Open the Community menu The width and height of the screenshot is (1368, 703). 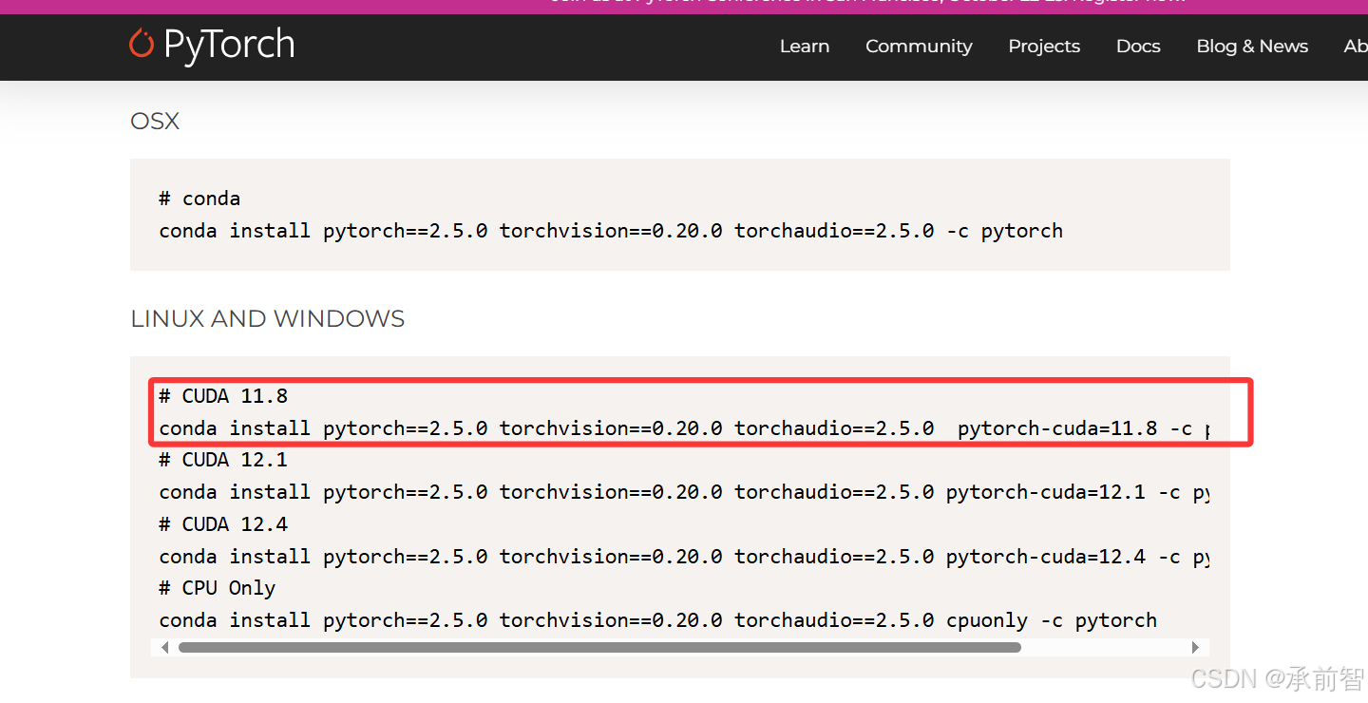pyautogui.click(x=919, y=47)
